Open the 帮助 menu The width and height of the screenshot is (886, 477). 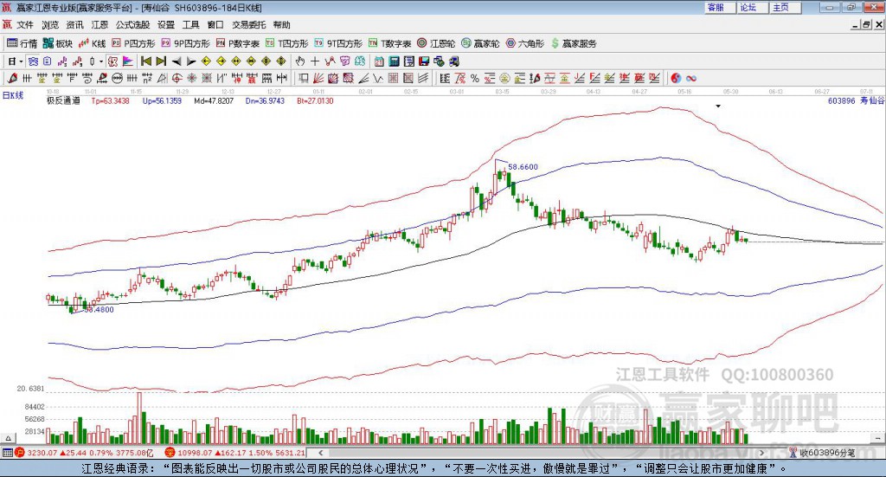[x=281, y=25]
